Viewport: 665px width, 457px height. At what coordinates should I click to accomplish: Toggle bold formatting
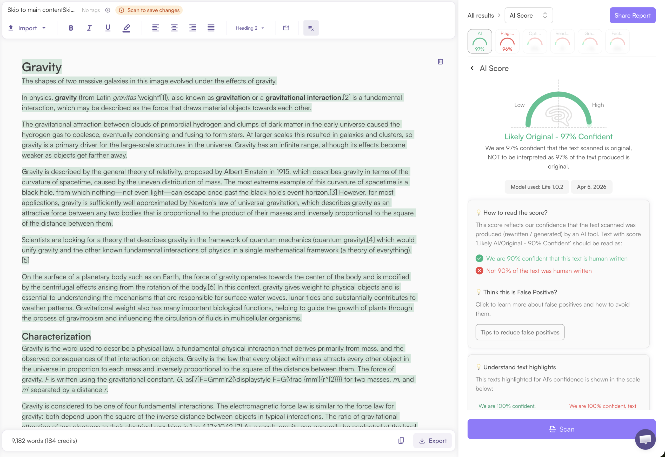[x=71, y=28]
